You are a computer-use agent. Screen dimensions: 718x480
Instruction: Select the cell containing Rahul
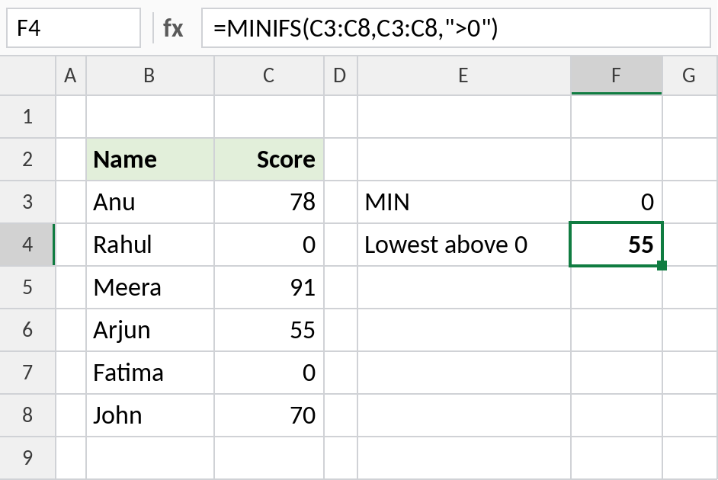pos(149,245)
